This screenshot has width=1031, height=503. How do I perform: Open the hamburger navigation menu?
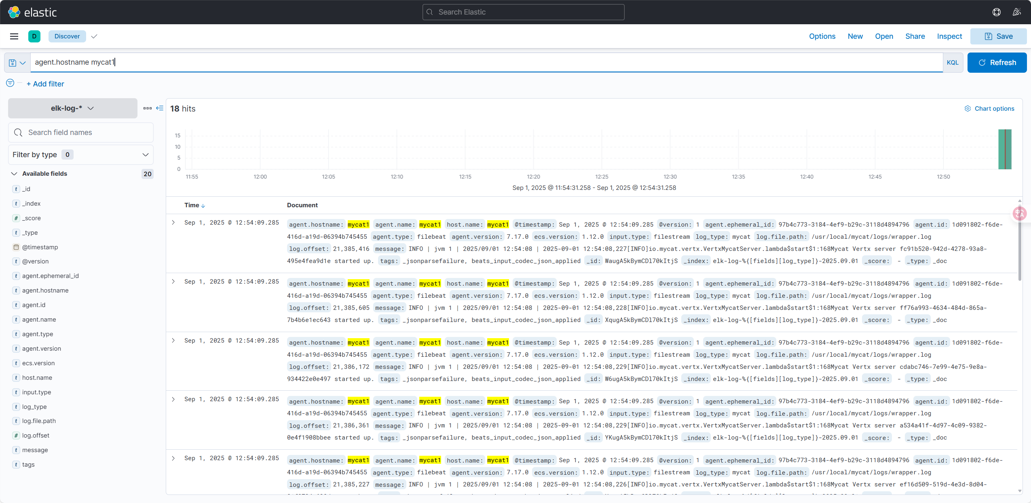(14, 36)
